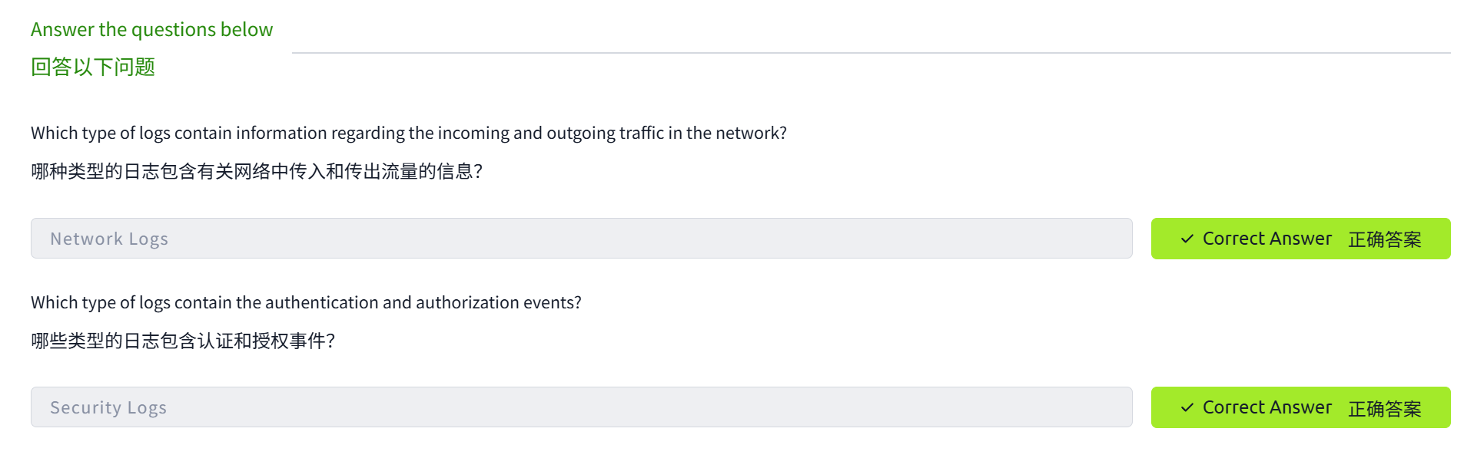Click Chinese translation of the authentication question
Image resolution: width=1474 pixels, height=458 pixels.
tap(183, 341)
